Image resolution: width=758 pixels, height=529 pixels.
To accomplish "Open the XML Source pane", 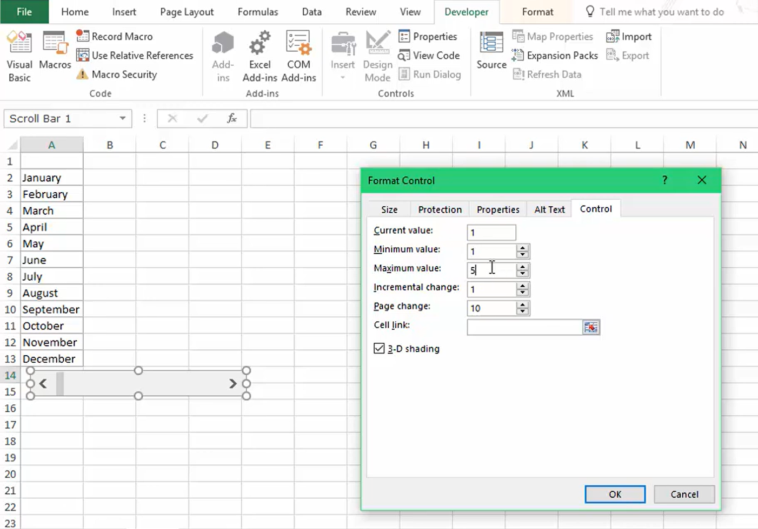I will pyautogui.click(x=491, y=50).
